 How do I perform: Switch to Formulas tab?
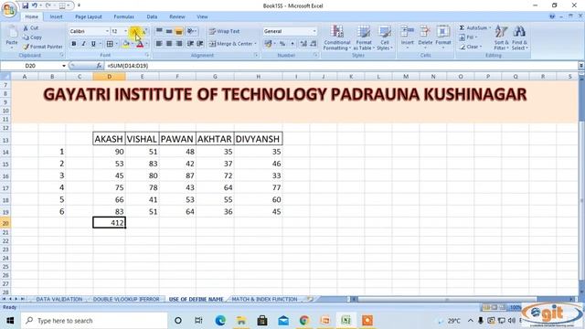(x=124, y=16)
